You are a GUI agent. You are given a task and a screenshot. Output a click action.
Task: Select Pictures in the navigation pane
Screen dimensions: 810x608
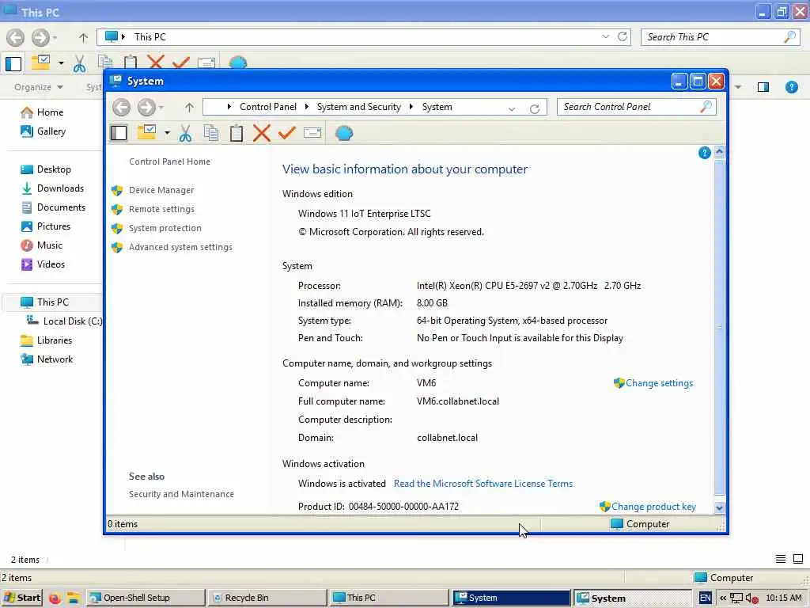click(53, 226)
